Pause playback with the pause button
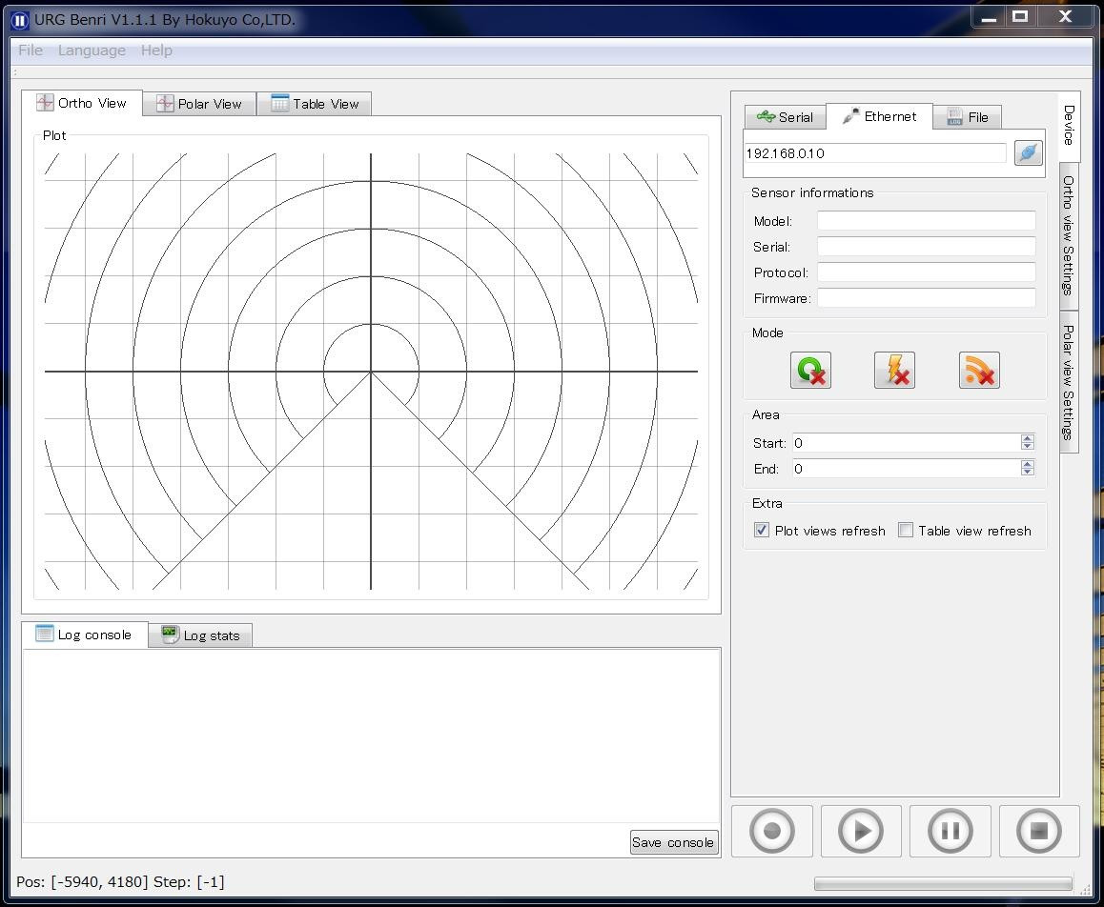This screenshot has height=907, width=1104. [950, 831]
